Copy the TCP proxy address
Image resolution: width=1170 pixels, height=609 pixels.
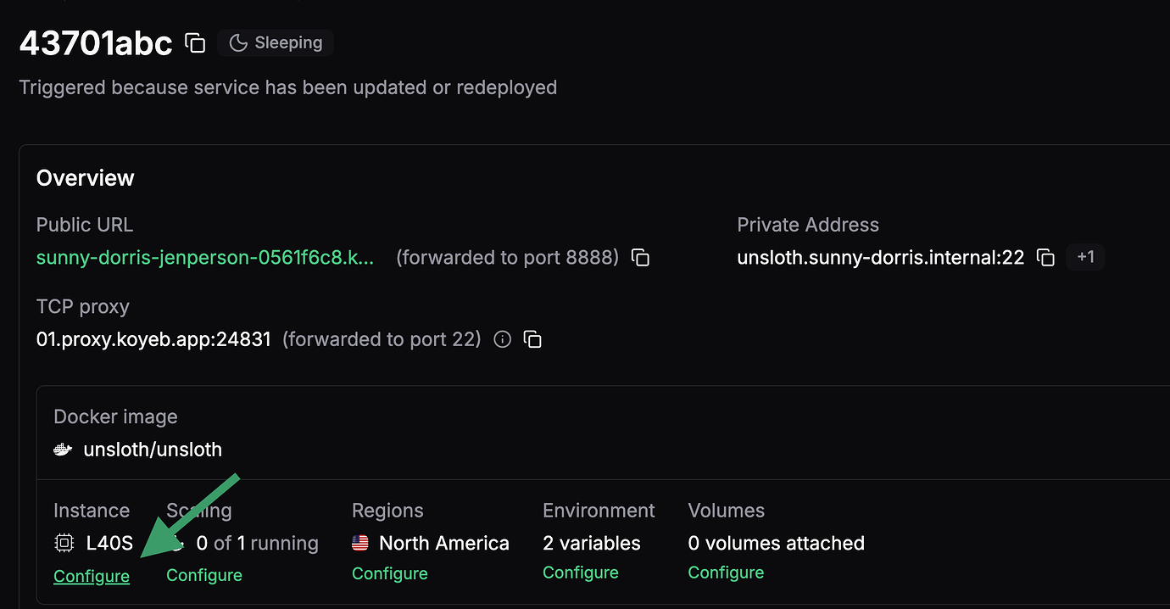pyautogui.click(x=533, y=338)
